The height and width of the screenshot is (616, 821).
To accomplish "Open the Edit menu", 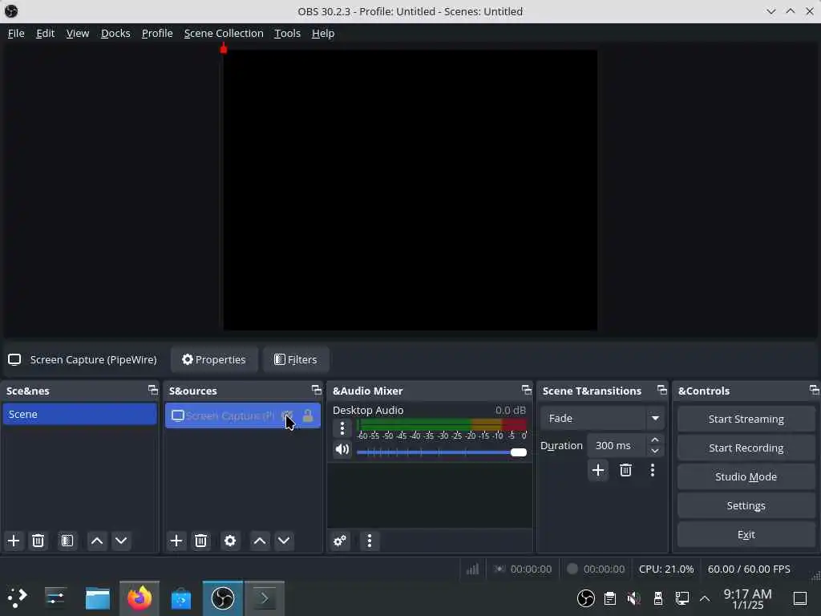I will click(46, 33).
